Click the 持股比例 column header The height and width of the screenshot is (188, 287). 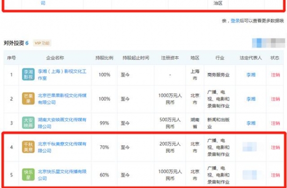104,58
